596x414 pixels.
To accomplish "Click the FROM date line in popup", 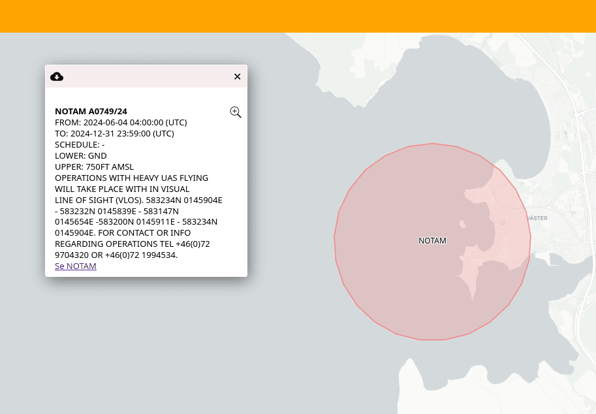I will click(x=121, y=122).
